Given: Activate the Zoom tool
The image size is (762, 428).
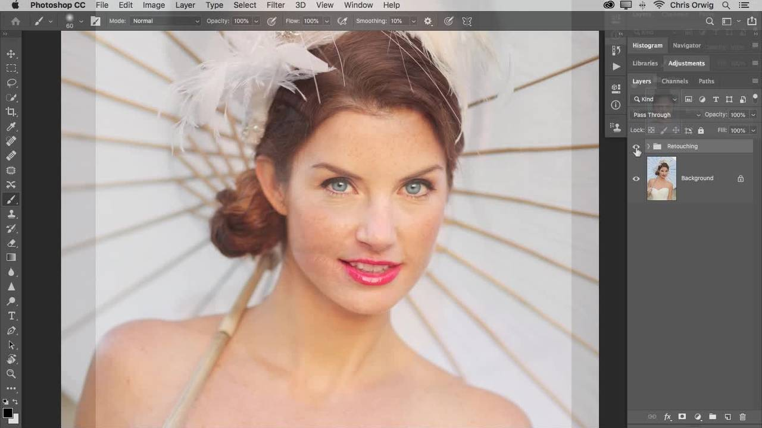Looking at the screenshot, I should point(11,374).
